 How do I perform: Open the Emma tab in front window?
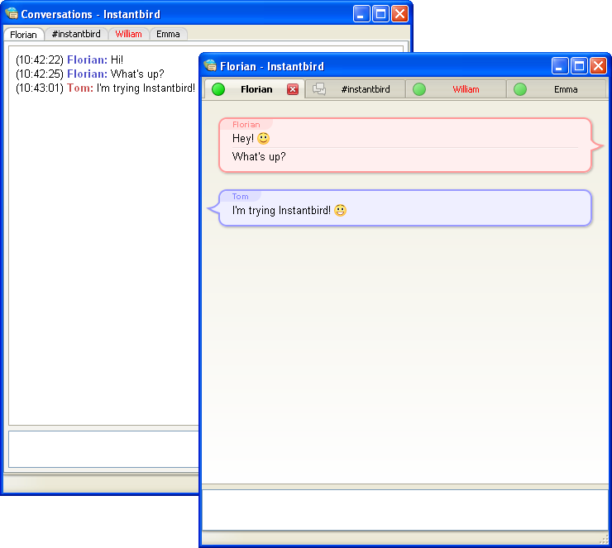tap(557, 89)
